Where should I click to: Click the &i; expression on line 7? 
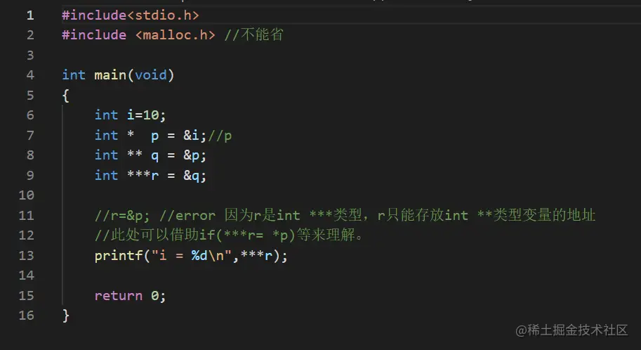pos(194,136)
